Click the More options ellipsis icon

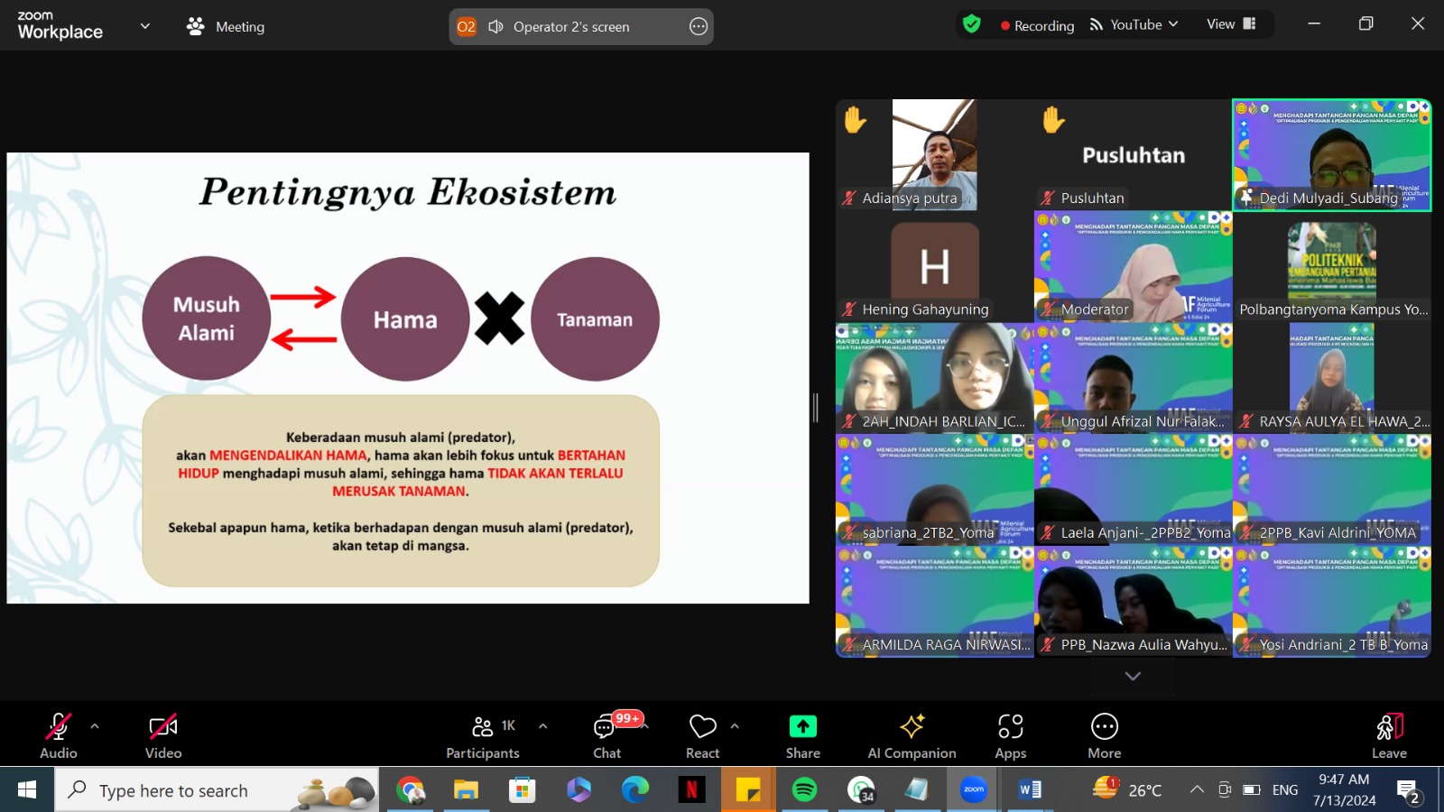coord(1104,727)
